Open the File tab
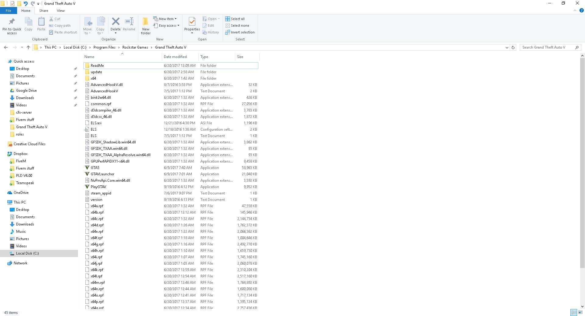Image resolution: width=585 pixels, height=316 pixels. coord(9,11)
